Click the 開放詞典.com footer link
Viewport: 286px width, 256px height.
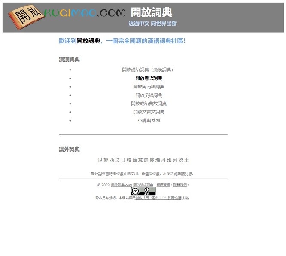click(122, 185)
